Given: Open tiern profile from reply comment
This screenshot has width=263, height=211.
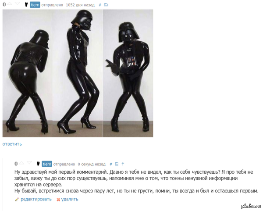Looking at the screenshot, I should [47, 164].
